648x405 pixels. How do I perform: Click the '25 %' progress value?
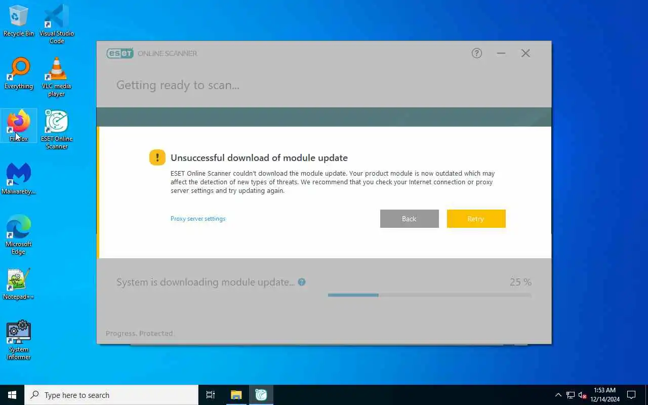pos(520,282)
